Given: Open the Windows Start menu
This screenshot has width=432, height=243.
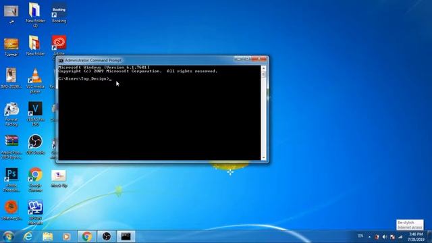Looking at the screenshot, I should click(8, 236).
